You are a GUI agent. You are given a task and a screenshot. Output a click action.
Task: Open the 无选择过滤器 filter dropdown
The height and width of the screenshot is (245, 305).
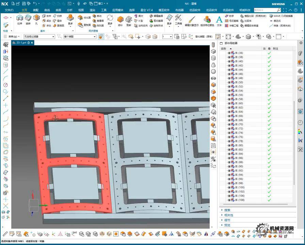pyautogui.click(x=39, y=36)
